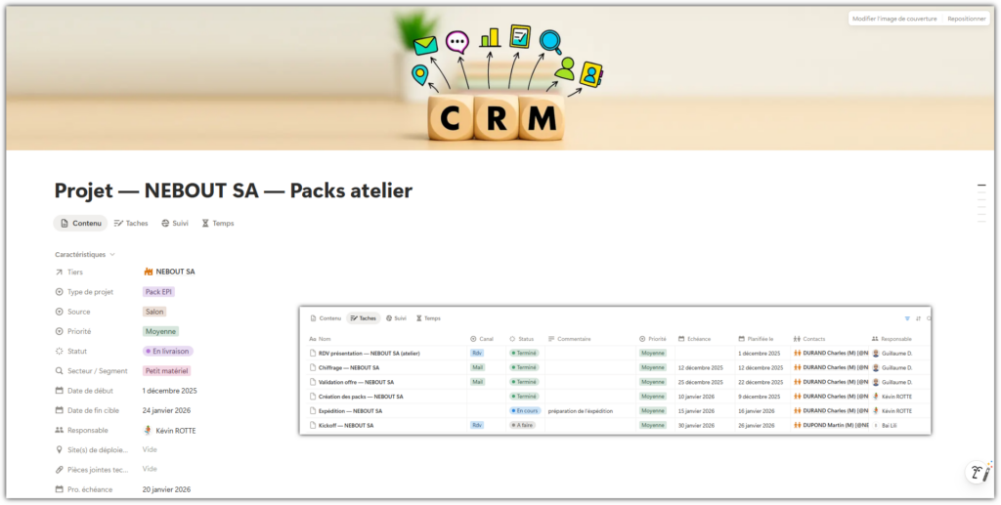Click the Bai Lili responsable cell
1001x505 pixels.
pos(885,425)
